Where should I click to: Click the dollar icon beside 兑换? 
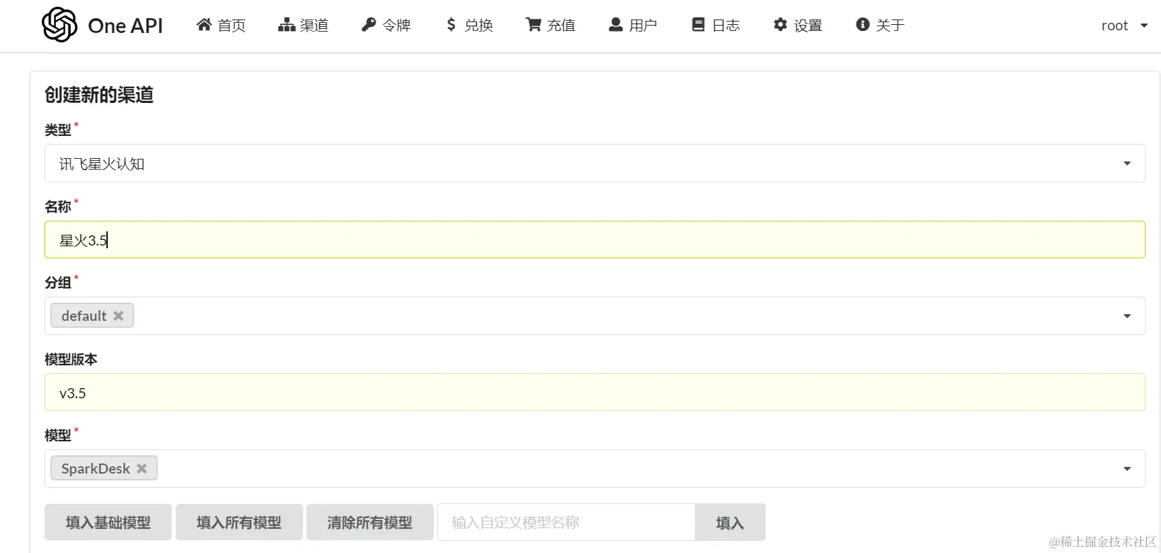click(451, 25)
